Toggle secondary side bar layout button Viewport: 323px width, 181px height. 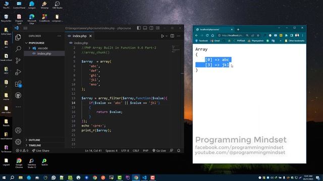coord(151,28)
